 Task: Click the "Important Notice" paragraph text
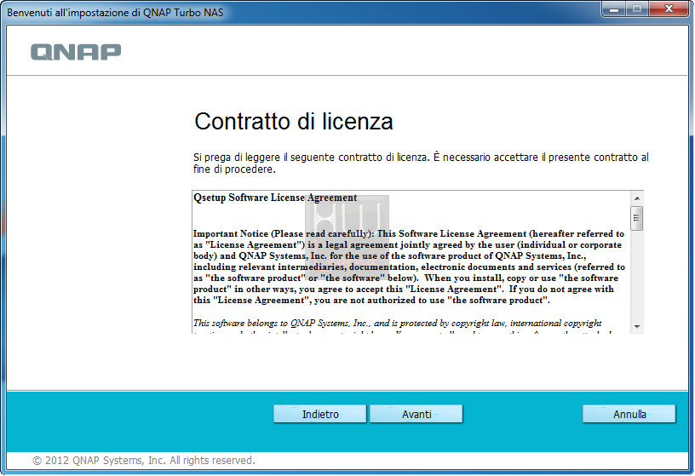409,267
